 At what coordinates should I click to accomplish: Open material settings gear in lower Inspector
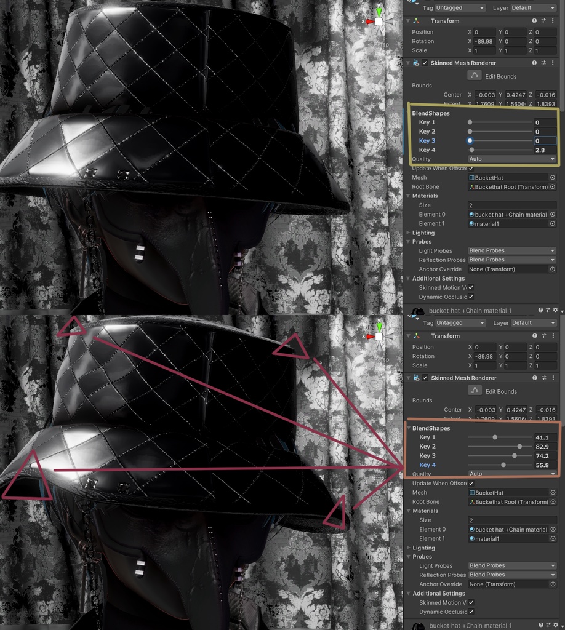point(556,625)
